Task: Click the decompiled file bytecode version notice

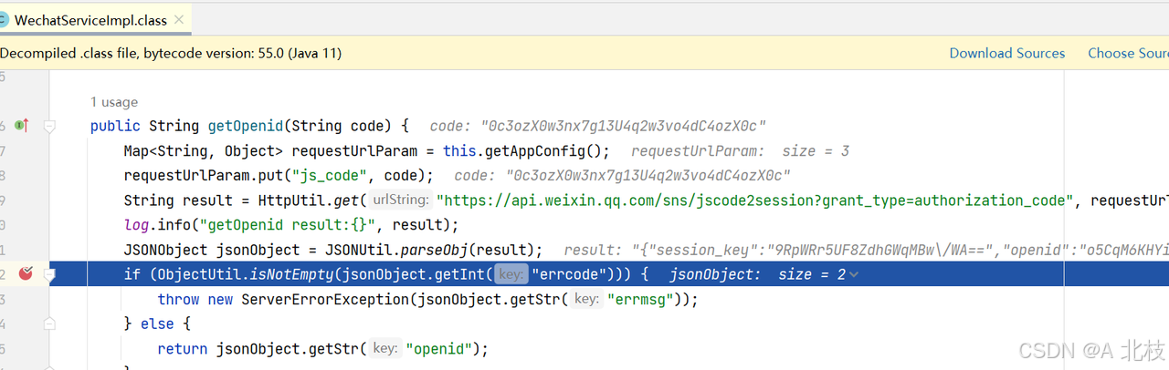Action: (x=171, y=53)
